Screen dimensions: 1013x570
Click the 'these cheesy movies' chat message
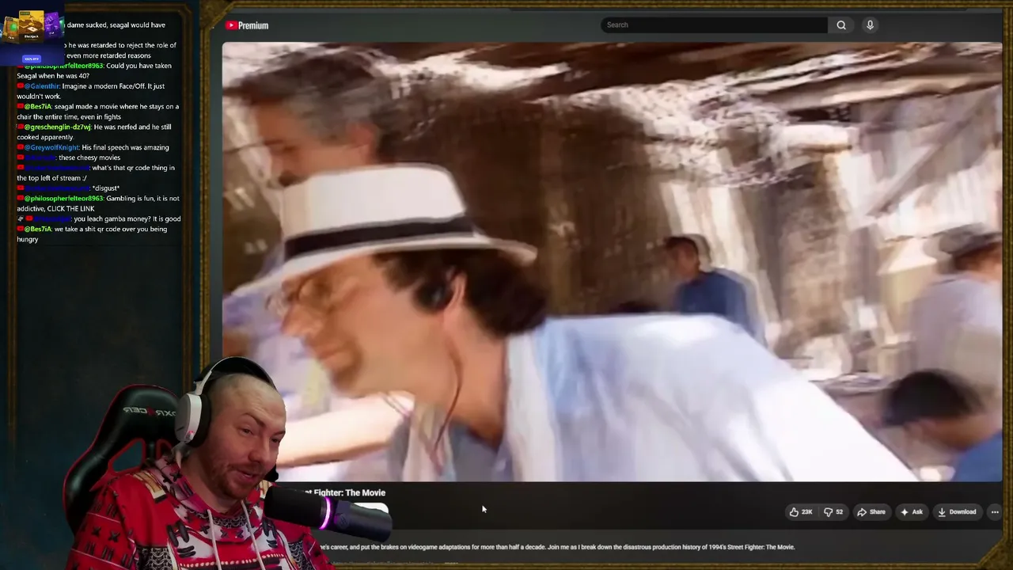click(x=89, y=158)
